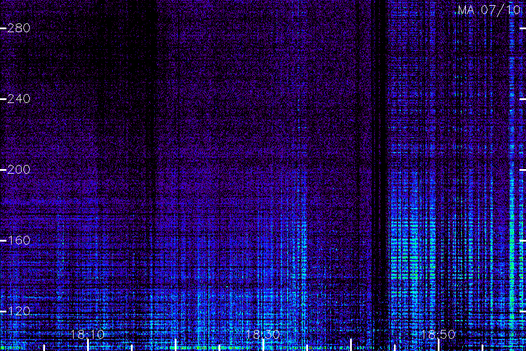Click the 240 frequency axis label
The image size is (526, 351).
(x=19, y=99)
